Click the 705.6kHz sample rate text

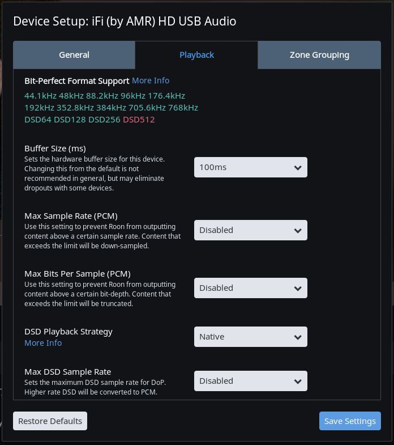(x=147, y=108)
